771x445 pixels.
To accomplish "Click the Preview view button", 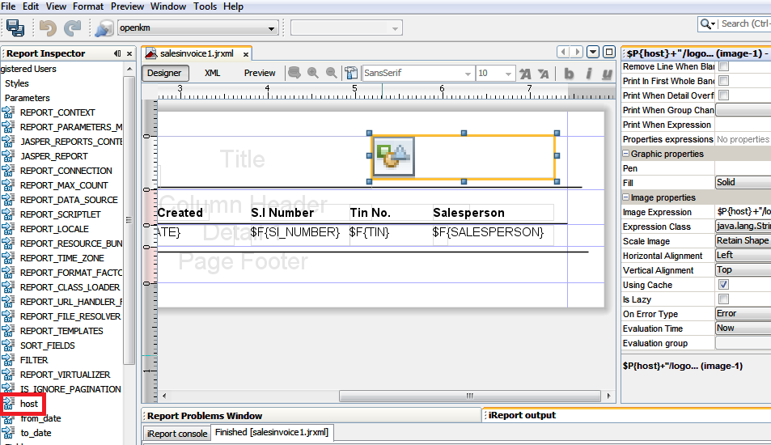I will [260, 73].
